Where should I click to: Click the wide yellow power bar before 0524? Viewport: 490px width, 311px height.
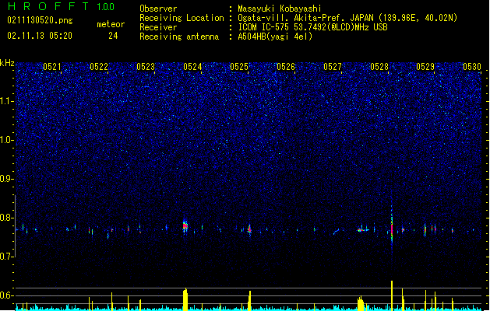coord(185,299)
